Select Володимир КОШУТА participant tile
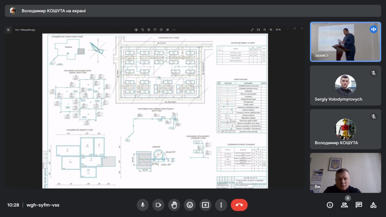Image resolution: width=386 pixels, height=217 pixels. coord(345,129)
